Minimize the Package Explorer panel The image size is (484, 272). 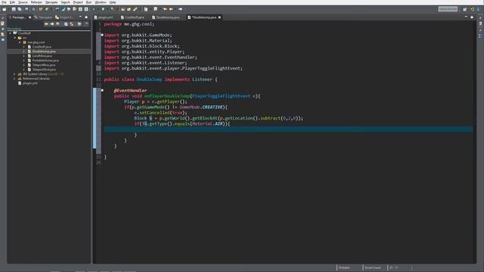[x=81, y=17]
